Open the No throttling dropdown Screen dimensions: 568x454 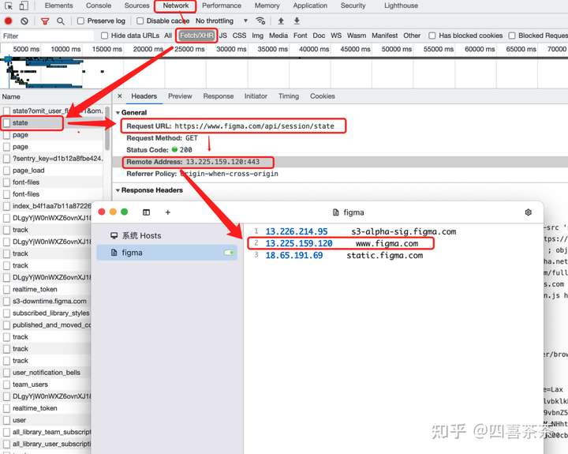click(x=222, y=21)
